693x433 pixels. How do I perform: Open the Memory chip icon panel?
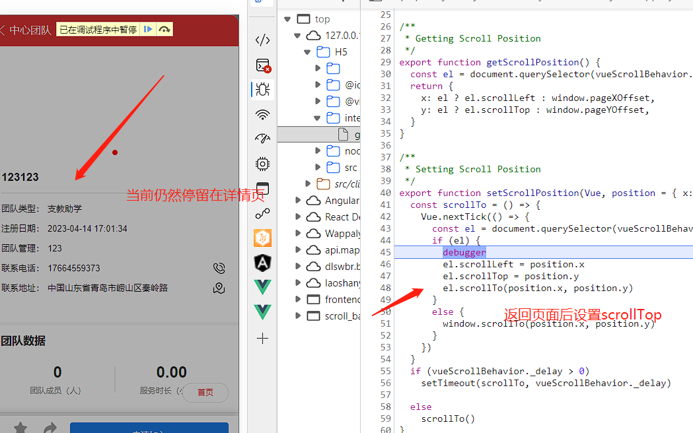click(262, 163)
